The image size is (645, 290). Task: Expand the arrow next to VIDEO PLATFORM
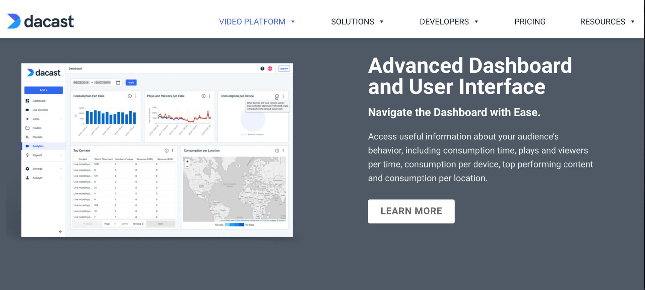point(293,22)
